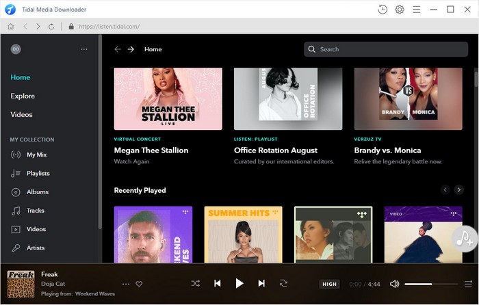This screenshot has height=305, width=479.
Task: Toggle repeat mode
Action: click(283, 284)
